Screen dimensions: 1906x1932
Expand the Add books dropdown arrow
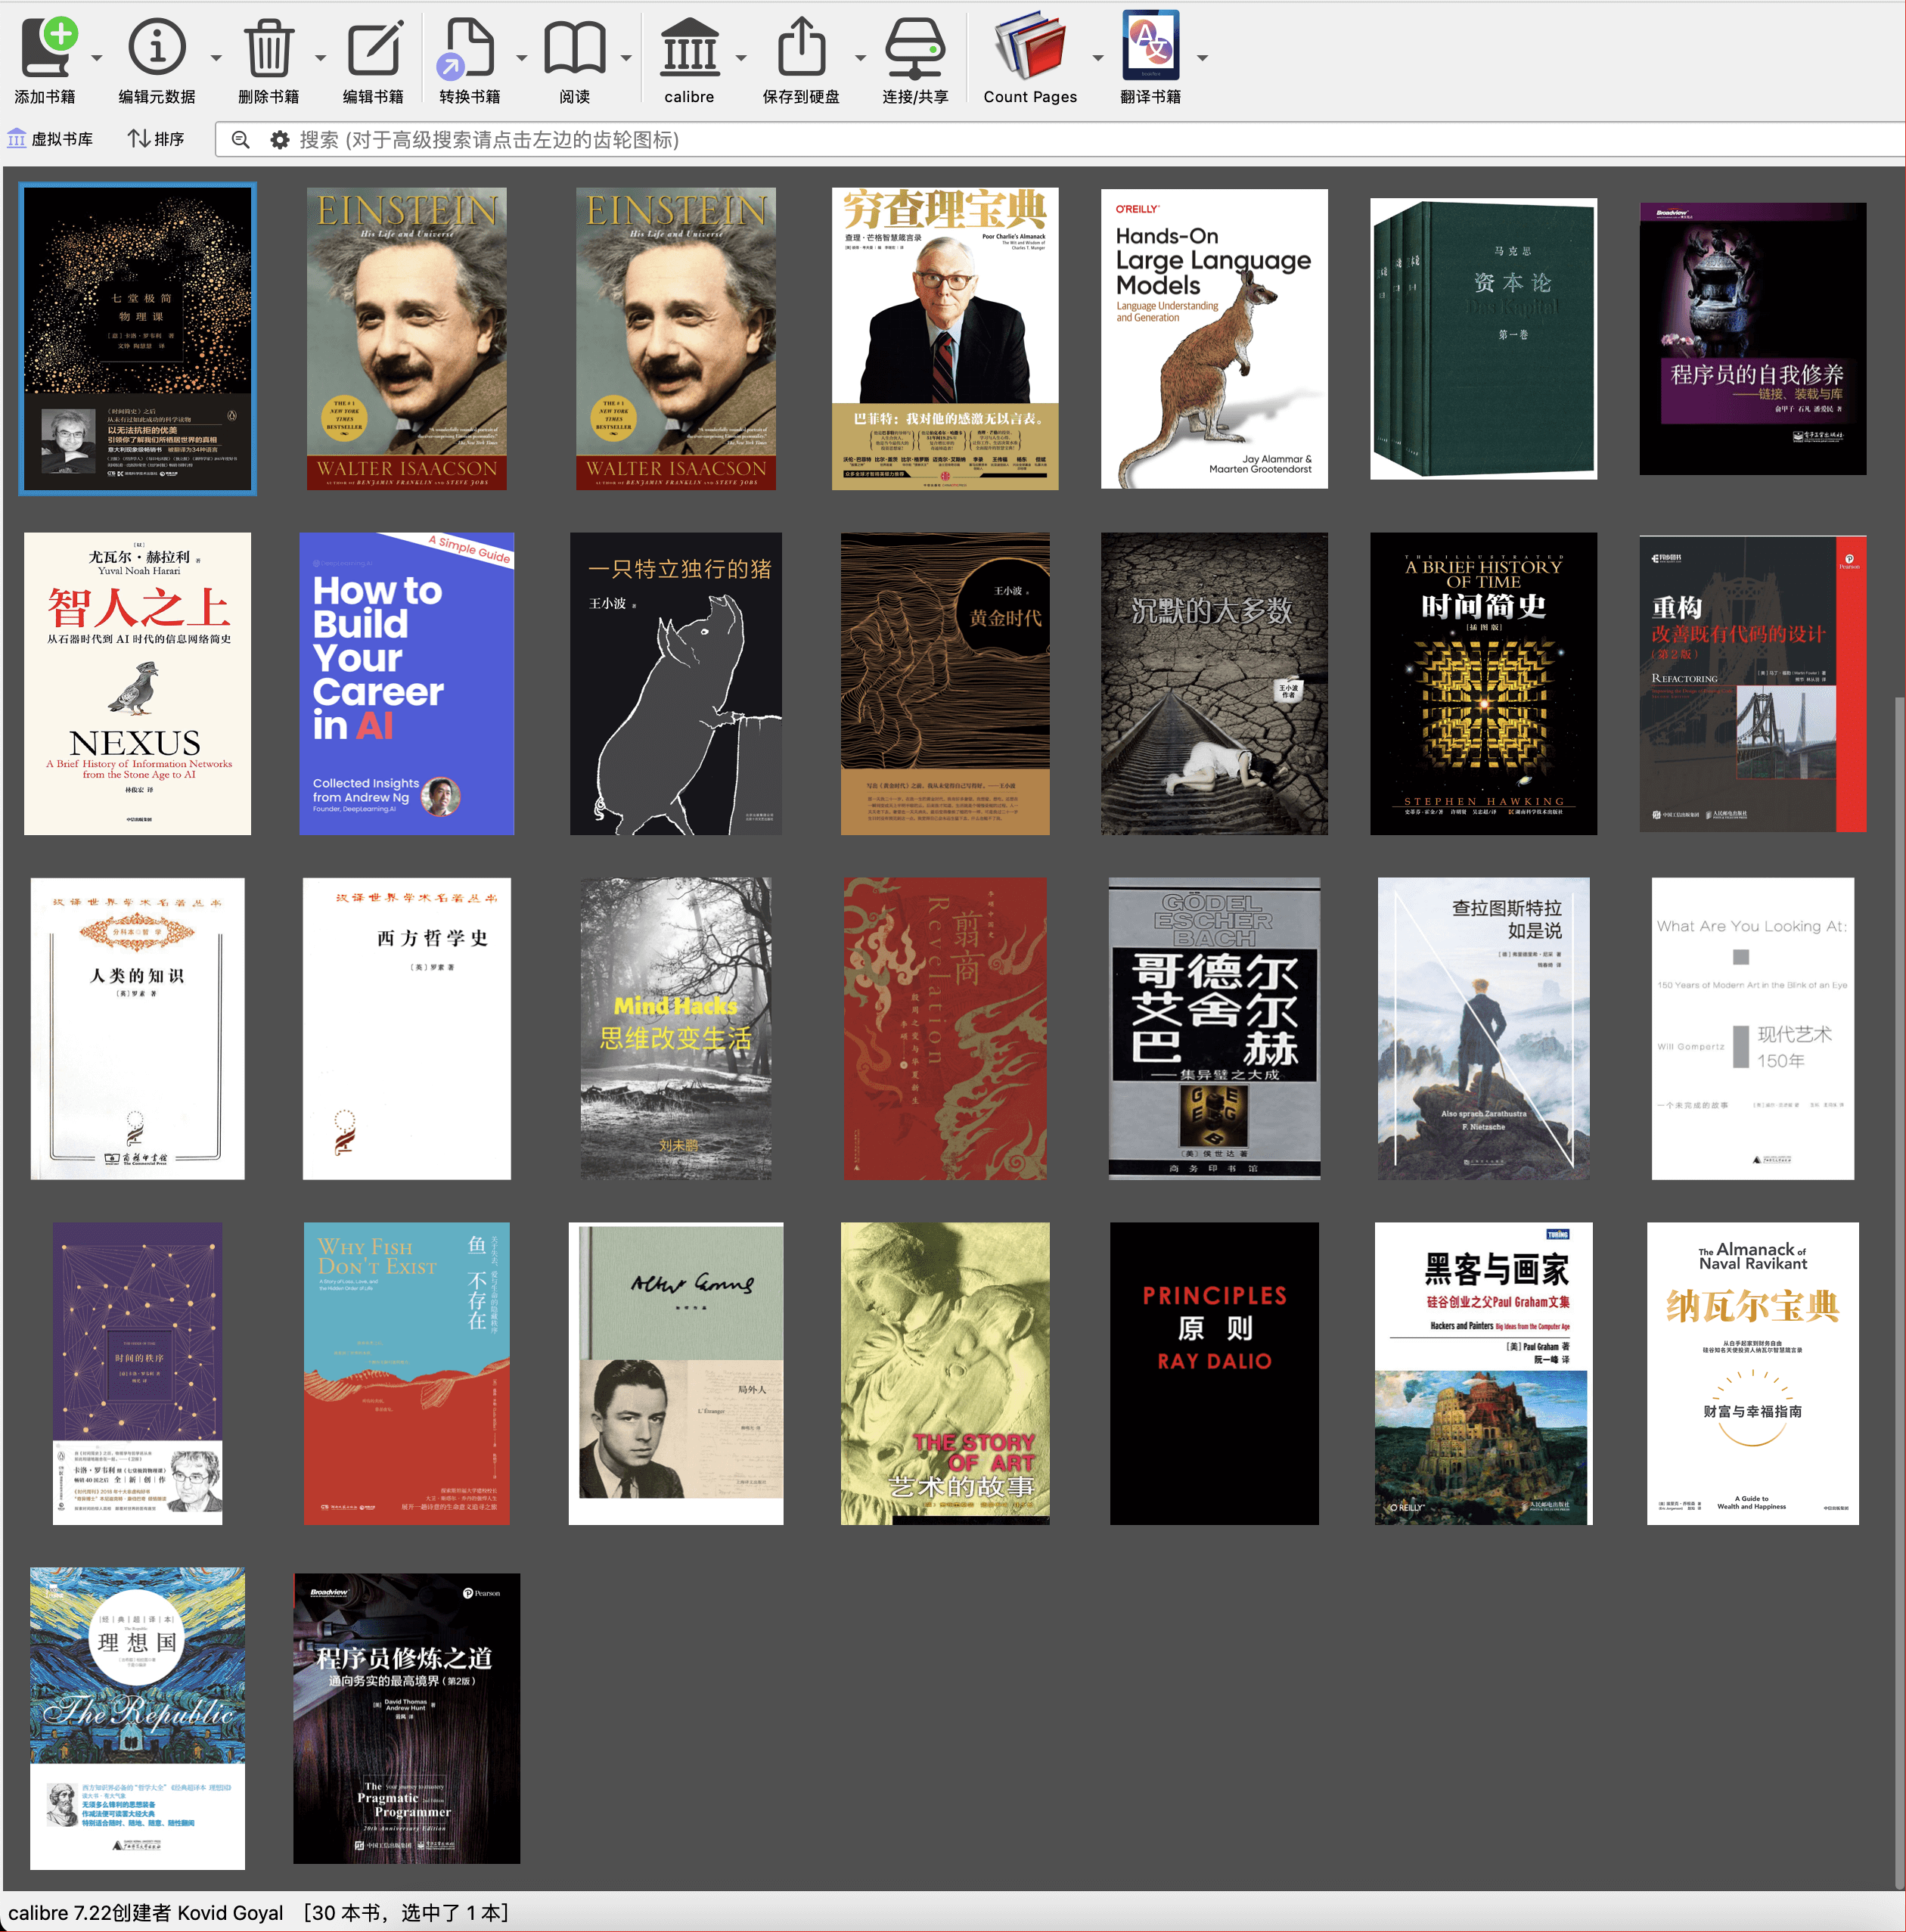point(97,58)
